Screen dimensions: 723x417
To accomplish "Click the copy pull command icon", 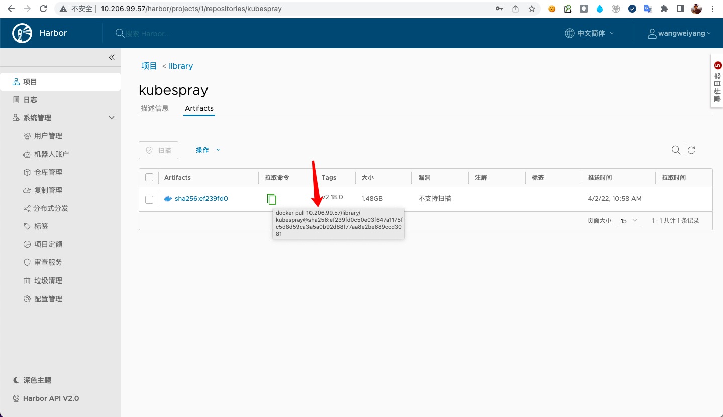I will point(272,199).
